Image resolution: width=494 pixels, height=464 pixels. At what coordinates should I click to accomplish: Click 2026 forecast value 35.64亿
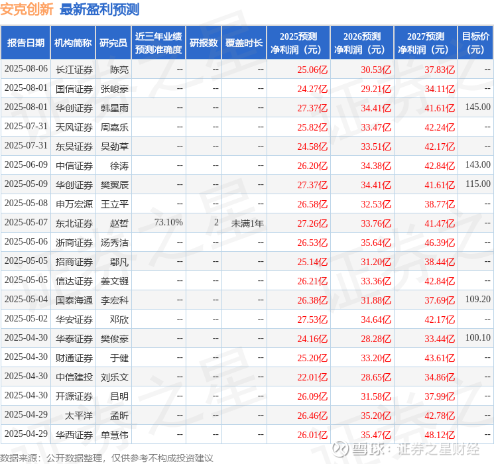376,243
